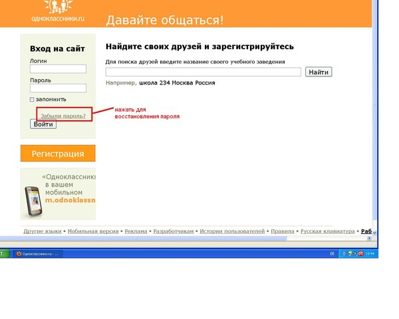Click the Пароль input field
This screenshot has height=319, width=399.
tap(58, 88)
